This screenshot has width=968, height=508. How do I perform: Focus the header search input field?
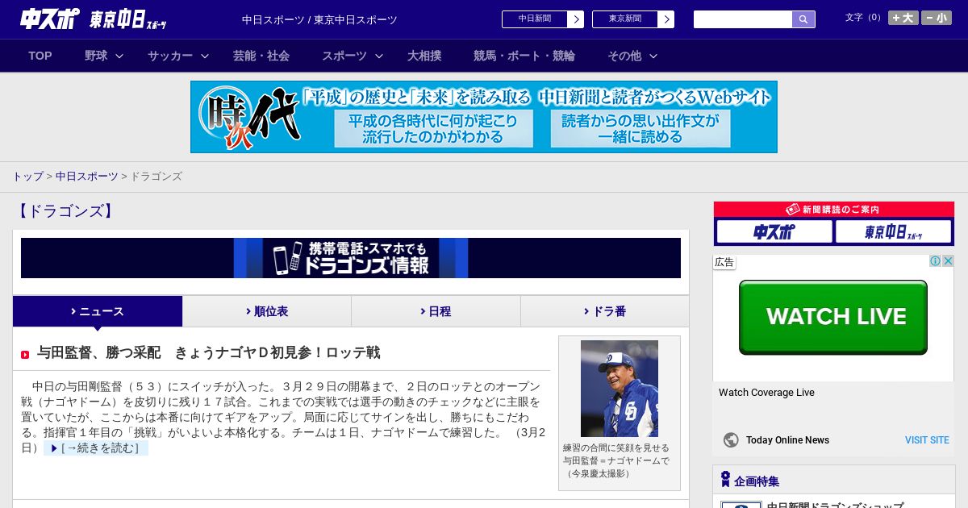(x=743, y=19)
